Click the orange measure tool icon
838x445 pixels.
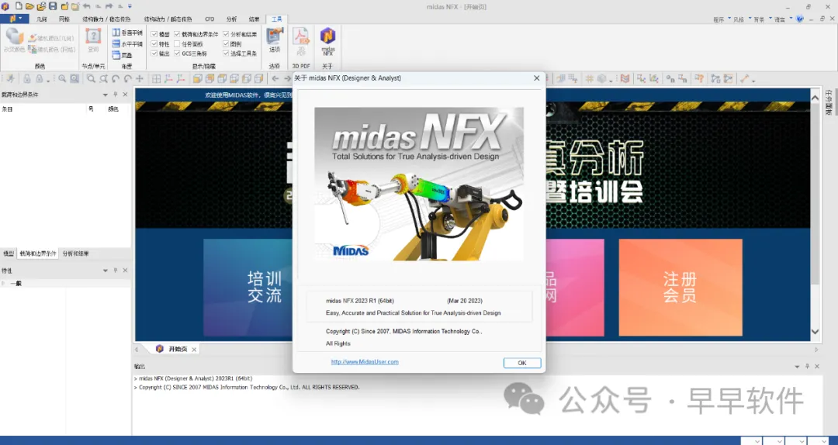(744, 79)
